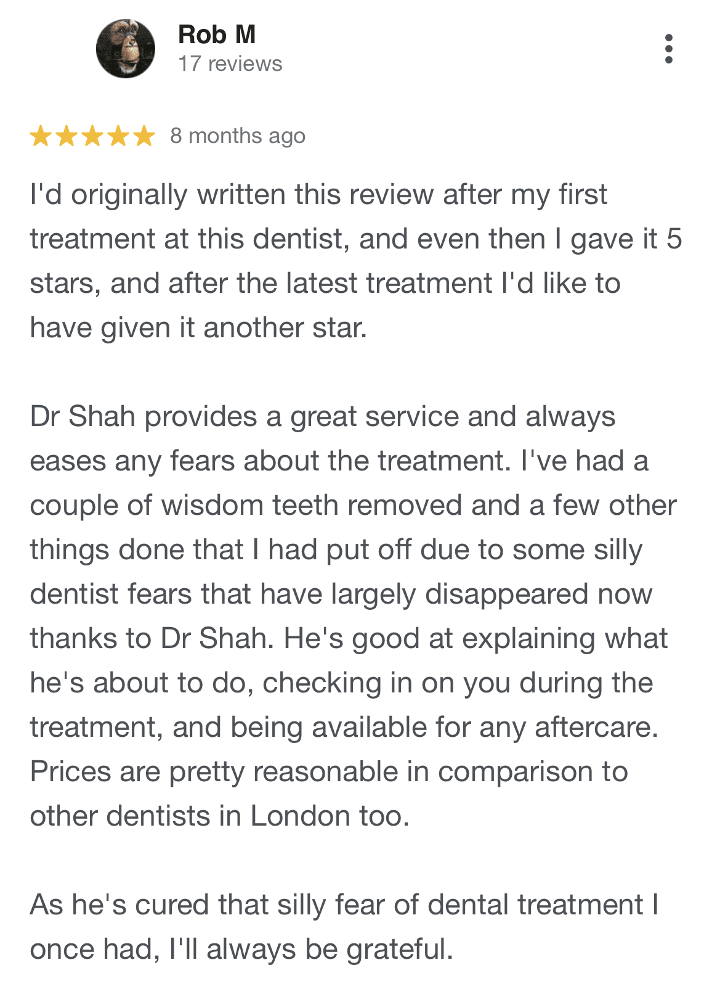Click the reviewer name Rob M
This screenshot has width=712, height=981.
pos(217,35)
